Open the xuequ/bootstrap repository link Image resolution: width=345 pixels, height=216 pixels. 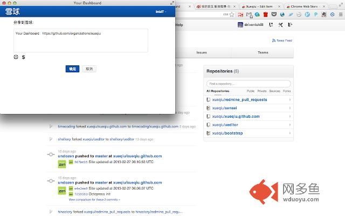(227, 133)
